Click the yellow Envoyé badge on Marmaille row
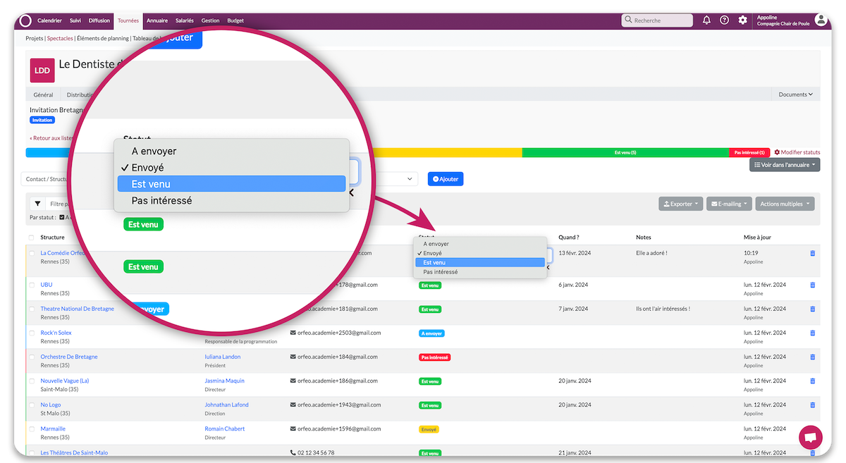 (429, 429)
